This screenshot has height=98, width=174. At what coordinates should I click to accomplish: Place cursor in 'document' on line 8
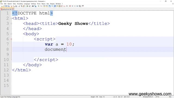pyautogui.click(x=55, y=49)
